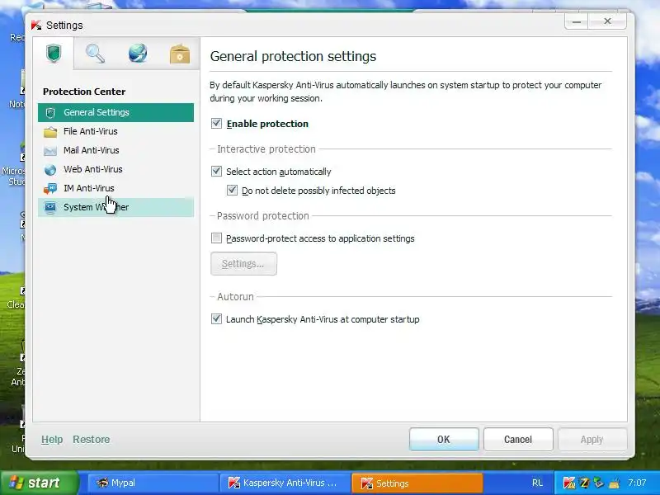Image resolution: width=660 pixels, height=495 pixels.
Task: Click the password protection Settings... button
Action: pyautogui.click(x=243, y=264)
